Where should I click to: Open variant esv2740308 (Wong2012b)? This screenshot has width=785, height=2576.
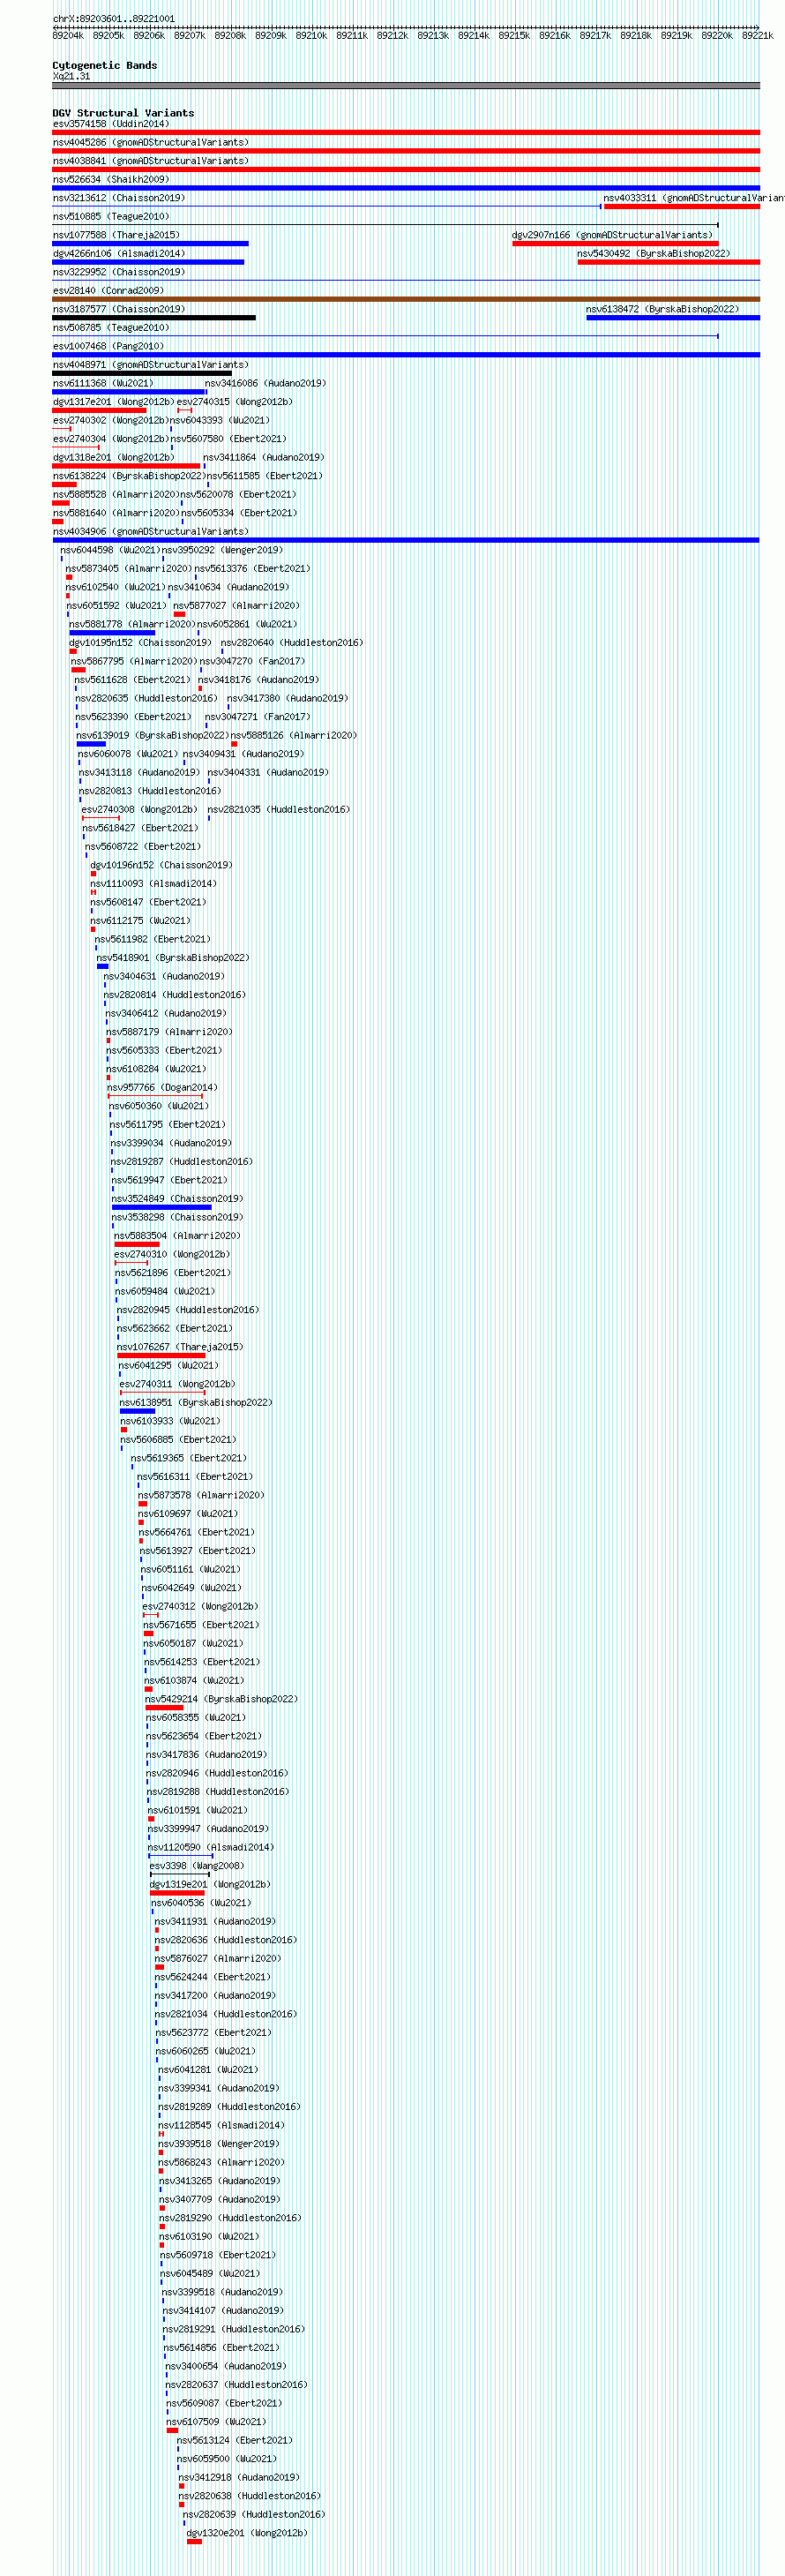[x=139, y=810]
